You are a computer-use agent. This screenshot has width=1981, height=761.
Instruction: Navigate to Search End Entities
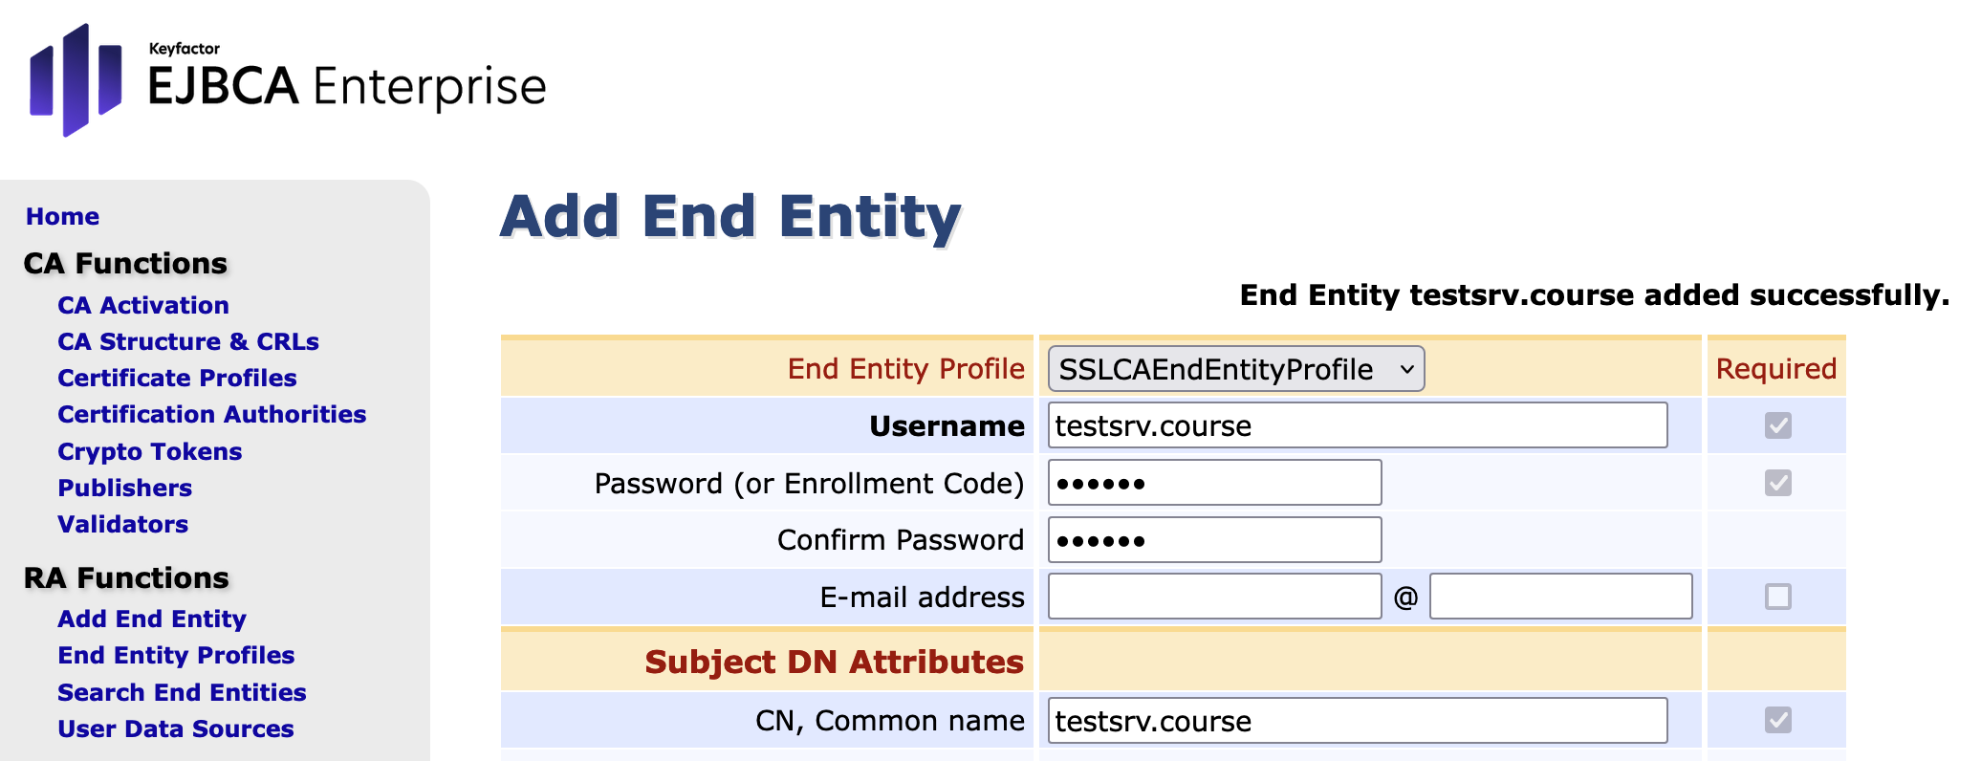(x=182, y=693)
